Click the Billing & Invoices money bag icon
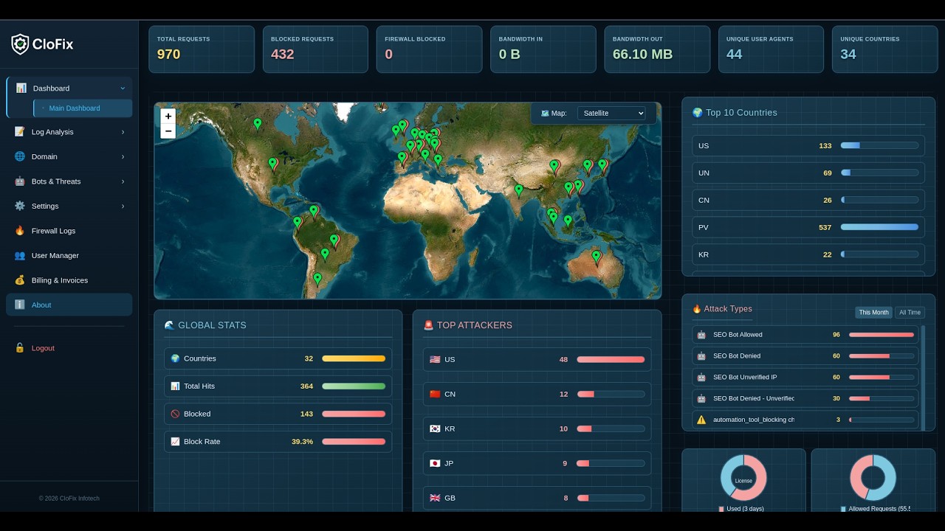The height and width of the screenshot is (531, 945). coord(19,280)
